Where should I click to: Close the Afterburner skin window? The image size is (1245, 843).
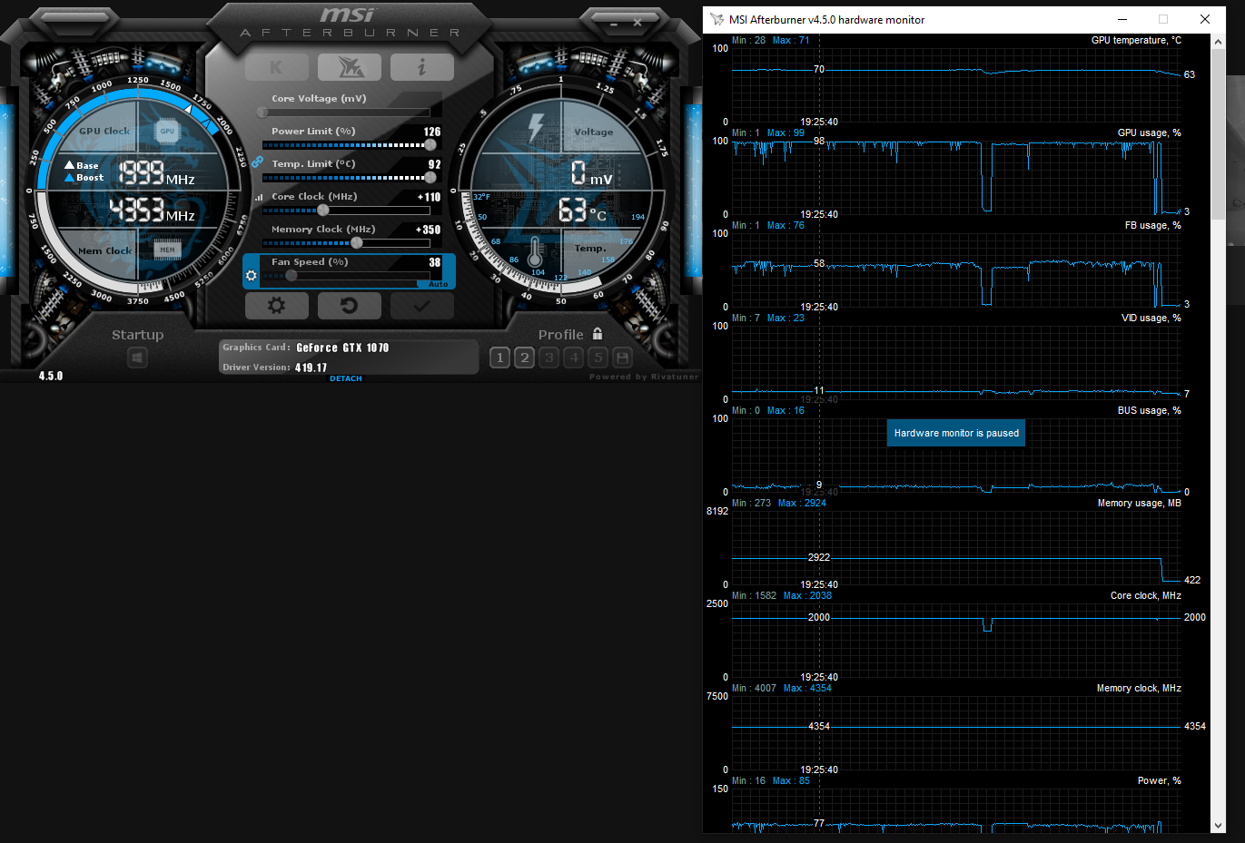[637, 23]
